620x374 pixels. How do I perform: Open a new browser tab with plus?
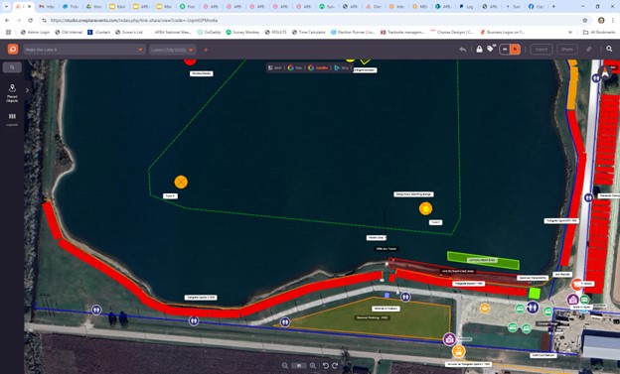[553, 6]
